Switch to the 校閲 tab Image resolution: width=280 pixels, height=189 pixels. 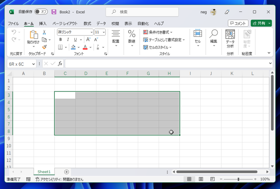115,24
